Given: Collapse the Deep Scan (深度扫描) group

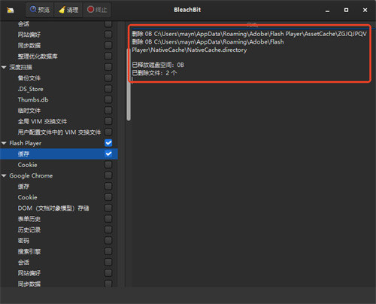Looking at the screenshot, I should pyautogui.click(x=4, y=67).
